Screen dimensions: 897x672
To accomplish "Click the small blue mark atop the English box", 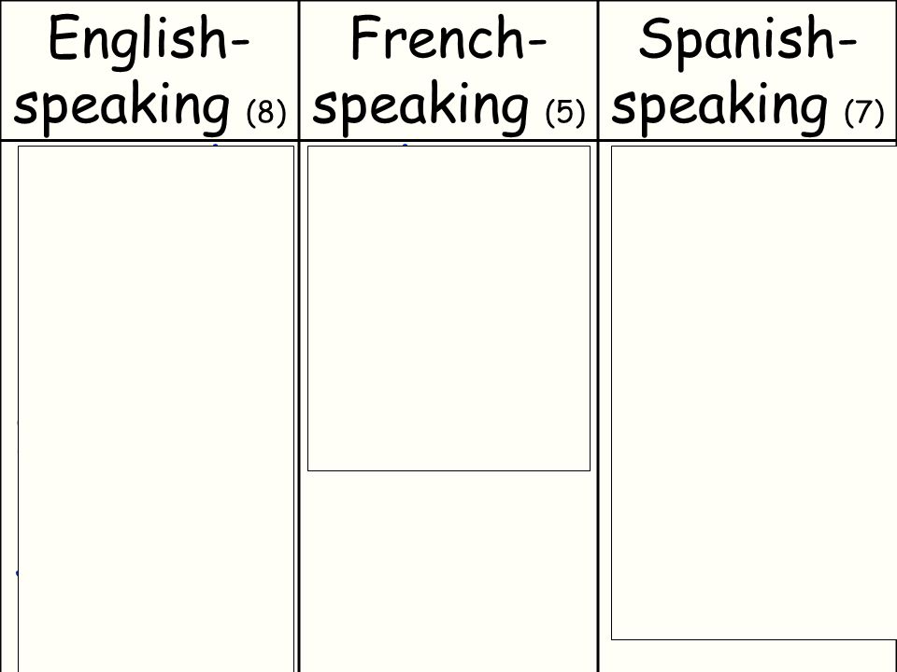I will click(x=216, y=146).
